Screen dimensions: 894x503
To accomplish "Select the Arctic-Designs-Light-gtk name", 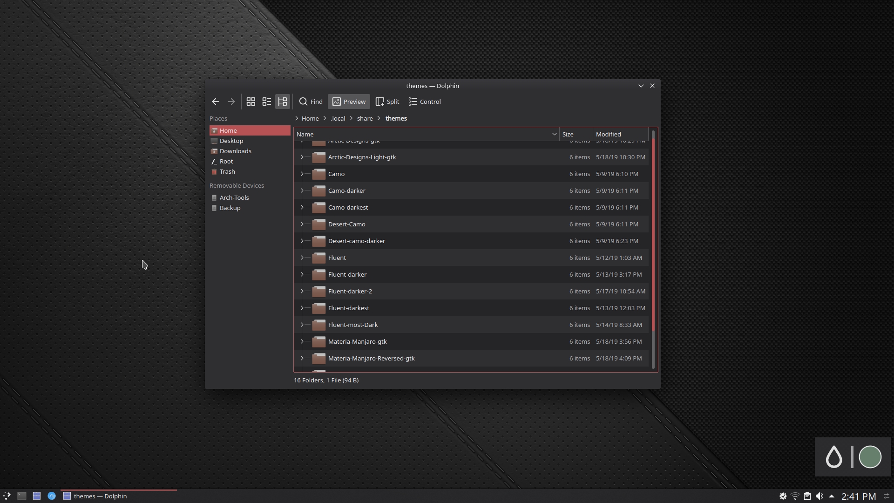I will [362, 157].
